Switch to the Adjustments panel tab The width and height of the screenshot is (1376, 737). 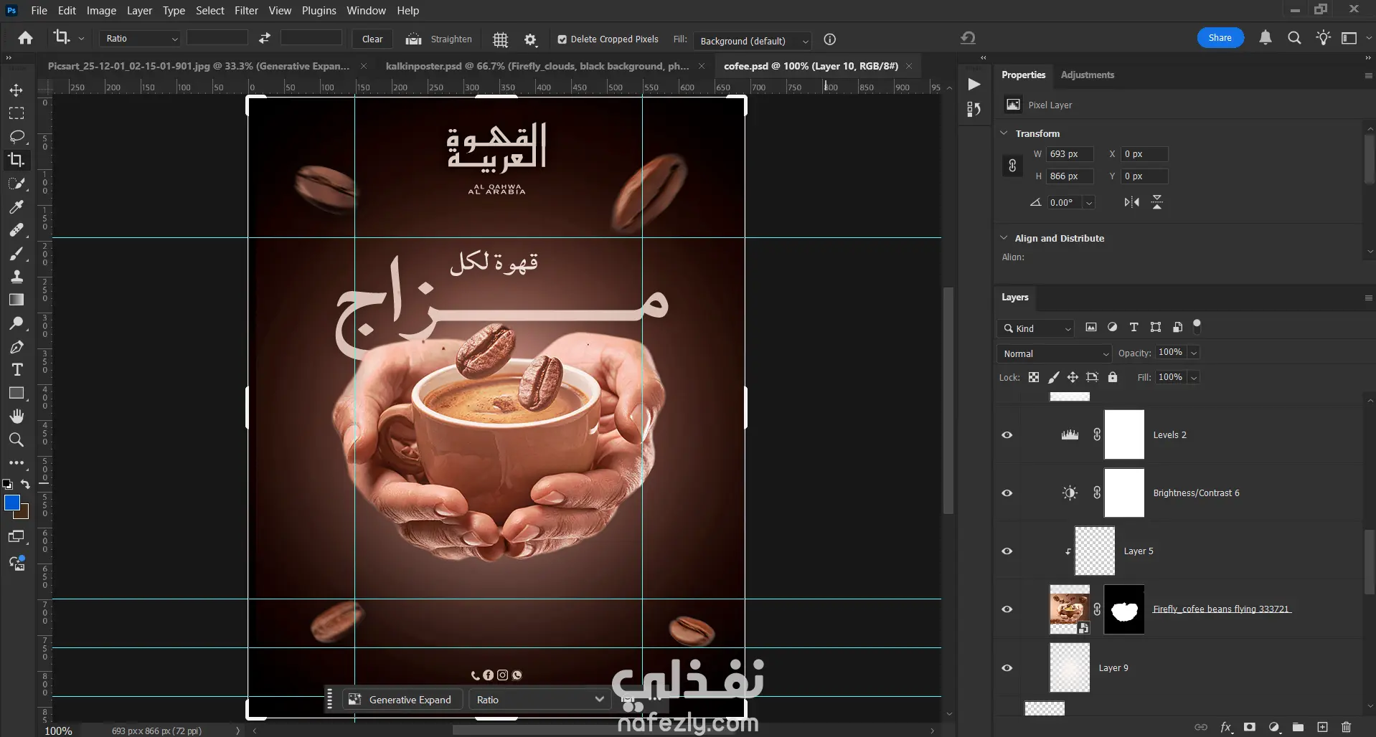(x=1087, y=75)
